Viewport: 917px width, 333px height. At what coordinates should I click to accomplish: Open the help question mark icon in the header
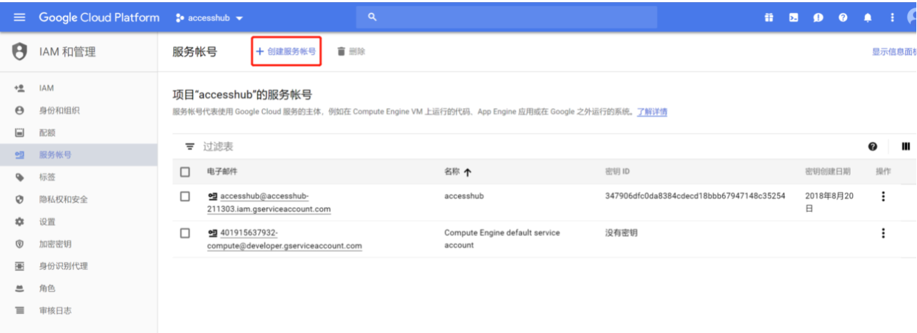(x=844, y=17)
